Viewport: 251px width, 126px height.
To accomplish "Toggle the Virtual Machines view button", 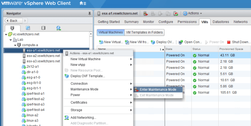I will tap(110, 32).
